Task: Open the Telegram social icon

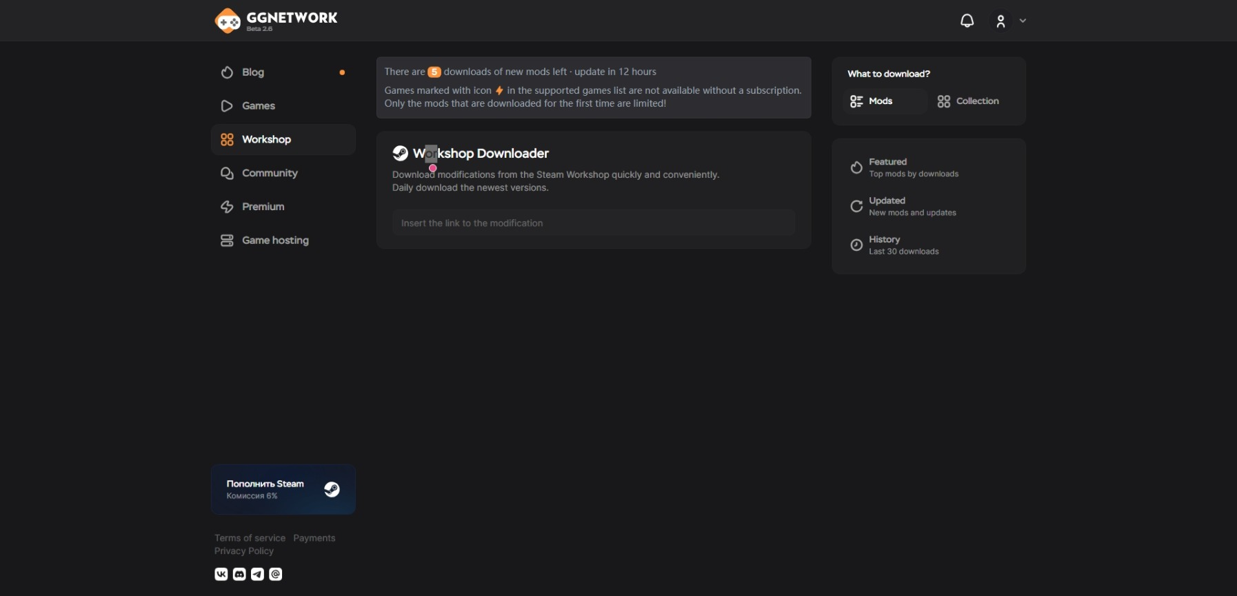Action: 257,574
